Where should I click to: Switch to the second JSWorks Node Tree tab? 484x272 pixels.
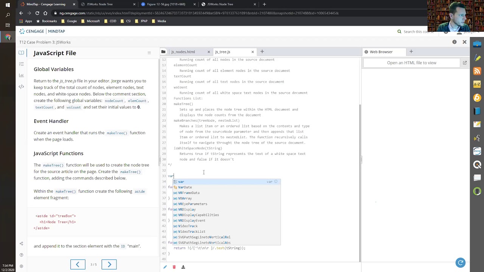point(228,4)
